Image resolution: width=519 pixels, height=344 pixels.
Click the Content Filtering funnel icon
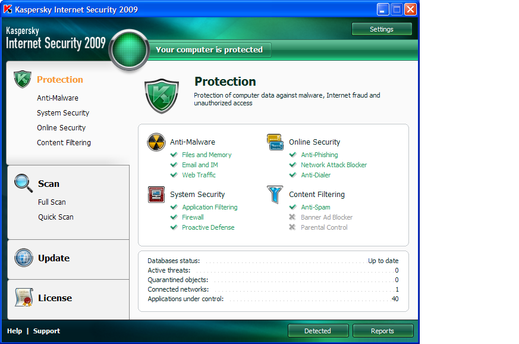[x=275, y=195]
